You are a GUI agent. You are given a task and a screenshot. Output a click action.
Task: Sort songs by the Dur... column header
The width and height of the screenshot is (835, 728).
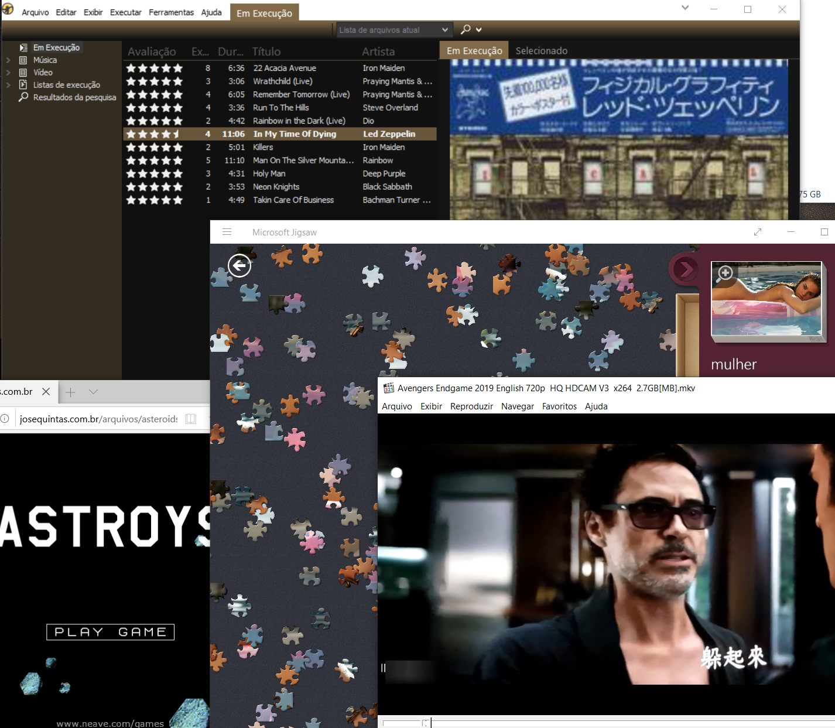(x=231, y=52)
